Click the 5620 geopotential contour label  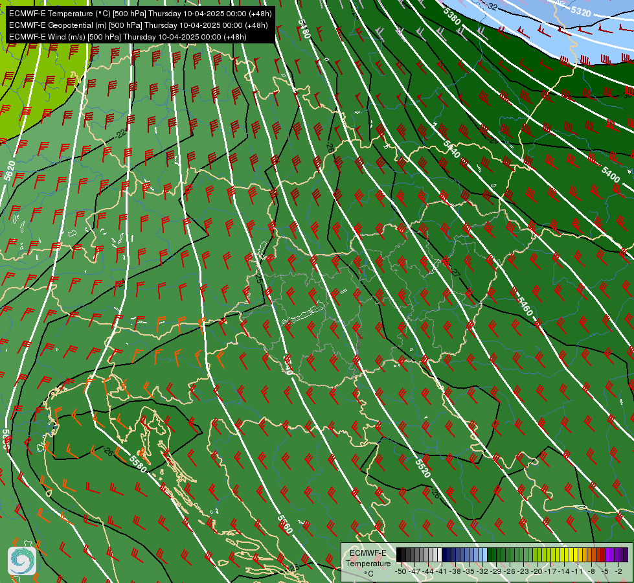[x=10, y=170]
